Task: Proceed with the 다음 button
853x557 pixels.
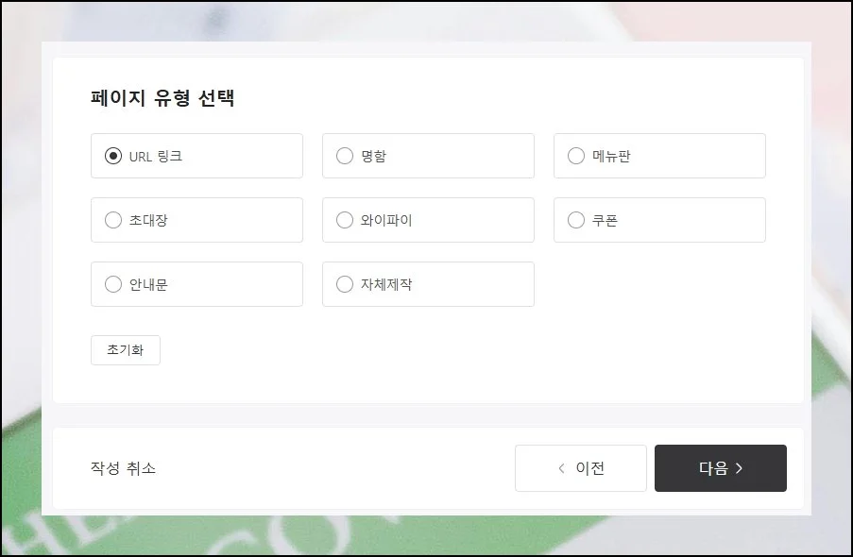Action: (x=720, y=468)
